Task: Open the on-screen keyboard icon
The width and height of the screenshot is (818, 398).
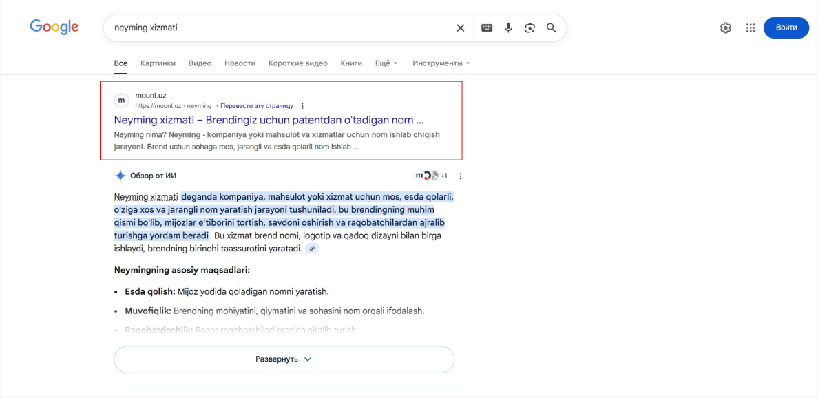Action: [x=487, y=28]
